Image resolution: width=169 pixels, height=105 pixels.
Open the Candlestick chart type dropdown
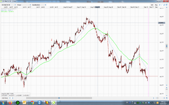(39, 5)
